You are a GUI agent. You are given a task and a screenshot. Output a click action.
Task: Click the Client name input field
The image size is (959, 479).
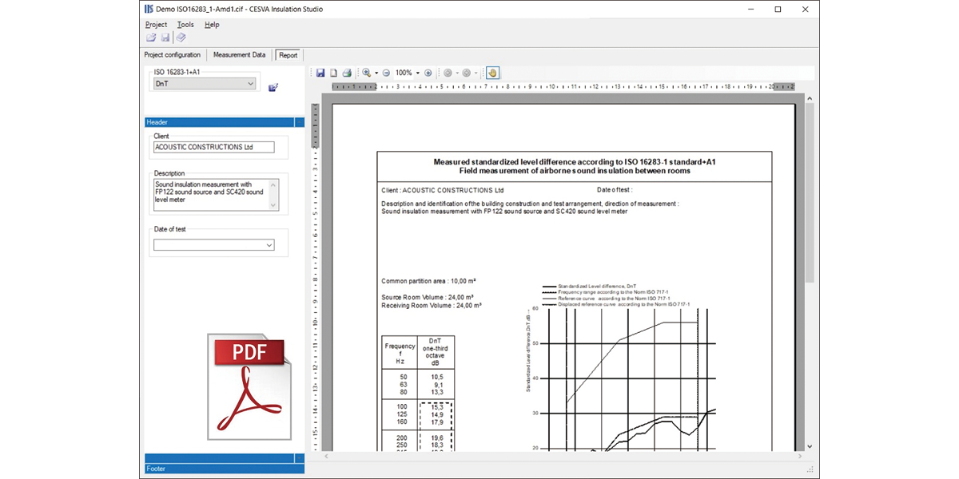213,147
